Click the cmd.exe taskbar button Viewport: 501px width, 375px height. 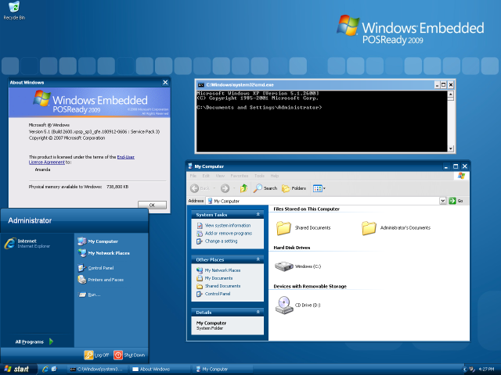(96, 369)
